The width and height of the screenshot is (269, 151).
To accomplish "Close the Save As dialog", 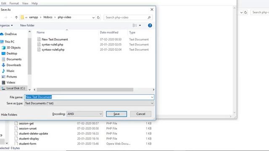I will pyautogui.click(x=152, y=10).
